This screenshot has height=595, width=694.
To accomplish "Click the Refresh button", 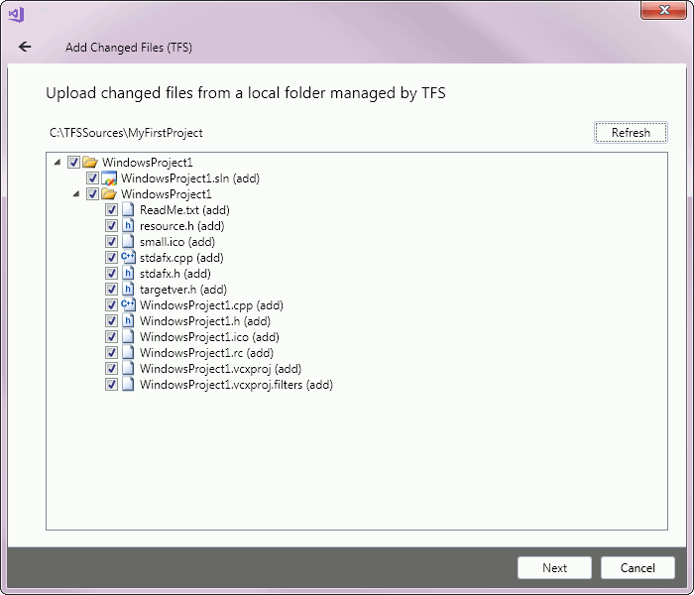I will (x=631, y=133).
